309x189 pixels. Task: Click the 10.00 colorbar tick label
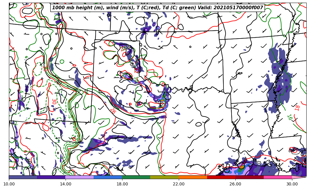pyautogui.click(x=9, y=184)
